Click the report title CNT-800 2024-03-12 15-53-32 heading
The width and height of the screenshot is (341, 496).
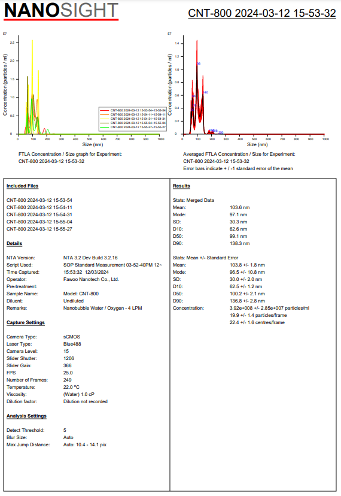tap(262, 13)
